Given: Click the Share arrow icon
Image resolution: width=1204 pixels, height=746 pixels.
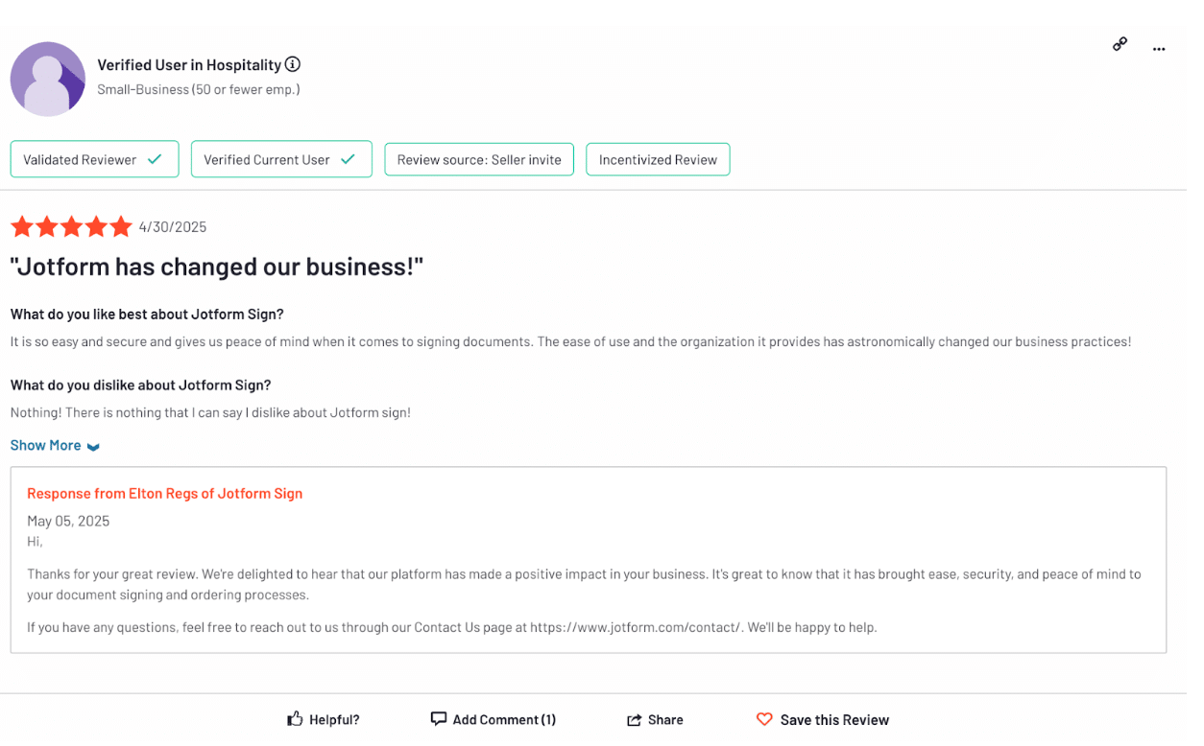Looking at the screenshot, I should click(x=635, y=720).
